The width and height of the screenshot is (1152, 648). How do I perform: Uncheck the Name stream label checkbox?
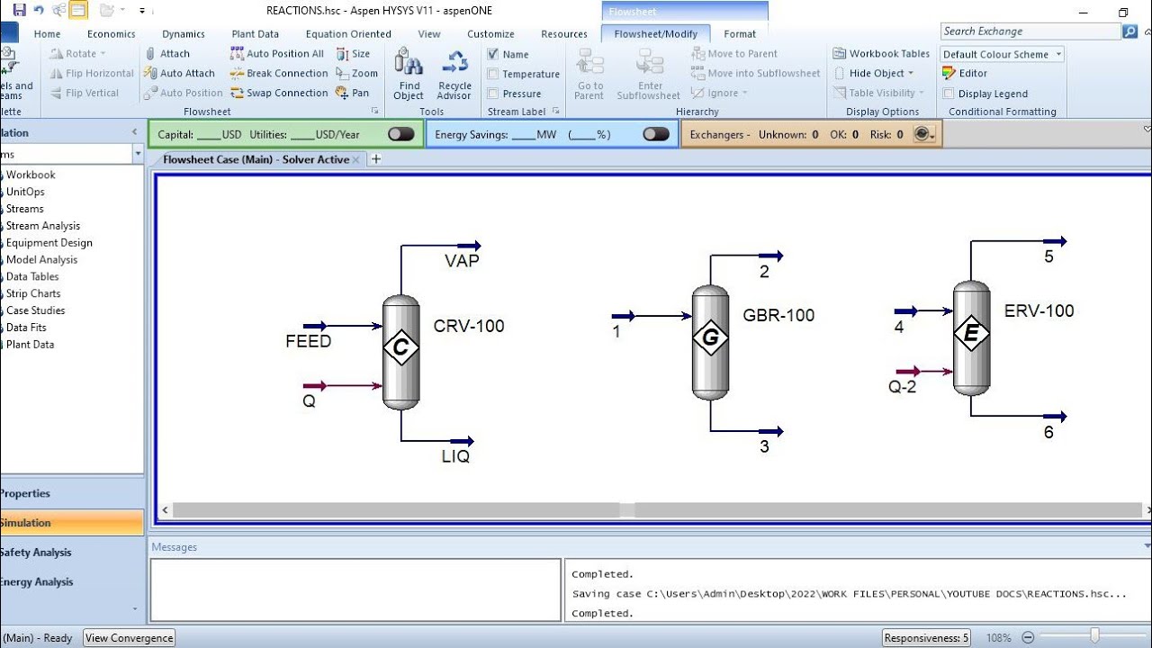pyautogui.click(x=492, y=55)
